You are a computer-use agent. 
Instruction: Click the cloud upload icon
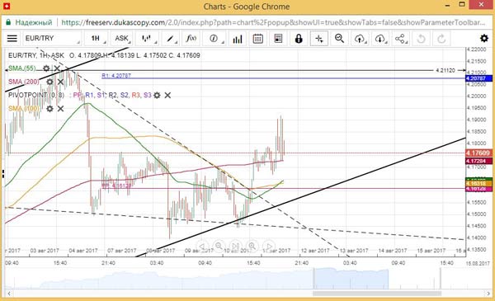tap(360, 39)
